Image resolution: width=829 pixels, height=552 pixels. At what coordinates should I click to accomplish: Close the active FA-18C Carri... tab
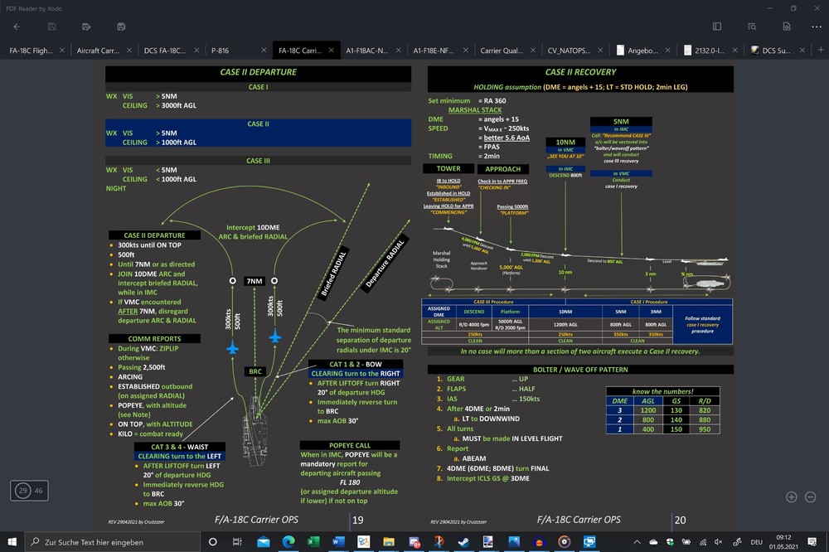coord(331,51)
